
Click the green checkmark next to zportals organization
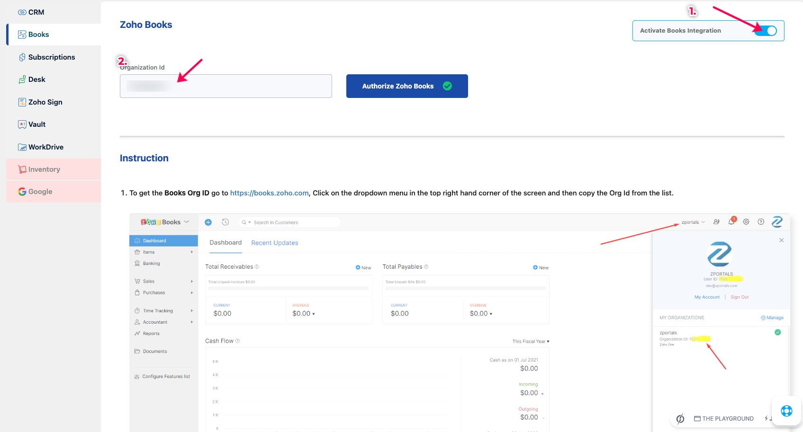tap(777, 332)
